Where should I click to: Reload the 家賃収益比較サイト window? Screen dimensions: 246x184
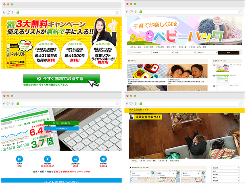131,103
